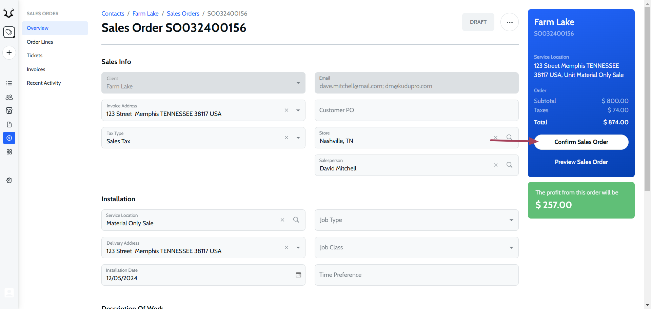Click Preview Sales Order
The height and width of the screenshot is (309, 651).
point(581,162)
